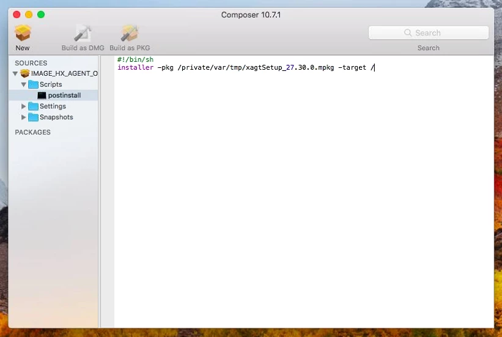Click the word installer in script
The image size is (502, 337).
coord(135,68)
